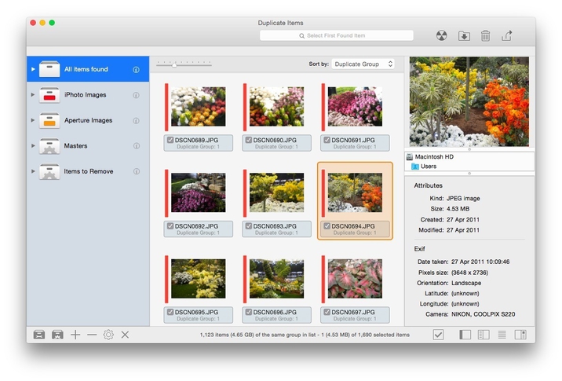The width and height of the screenshot is (562, 381).
Task: Expand the Items to Remove group
Action: pos(33,171)
